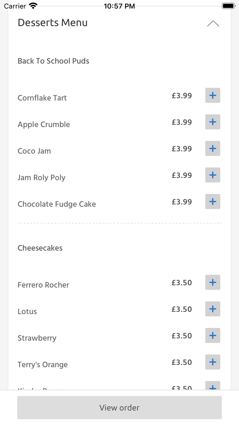Add Apple Crumble to the order
This screenshot has height=425, width=239.
[x=212, y=122]
